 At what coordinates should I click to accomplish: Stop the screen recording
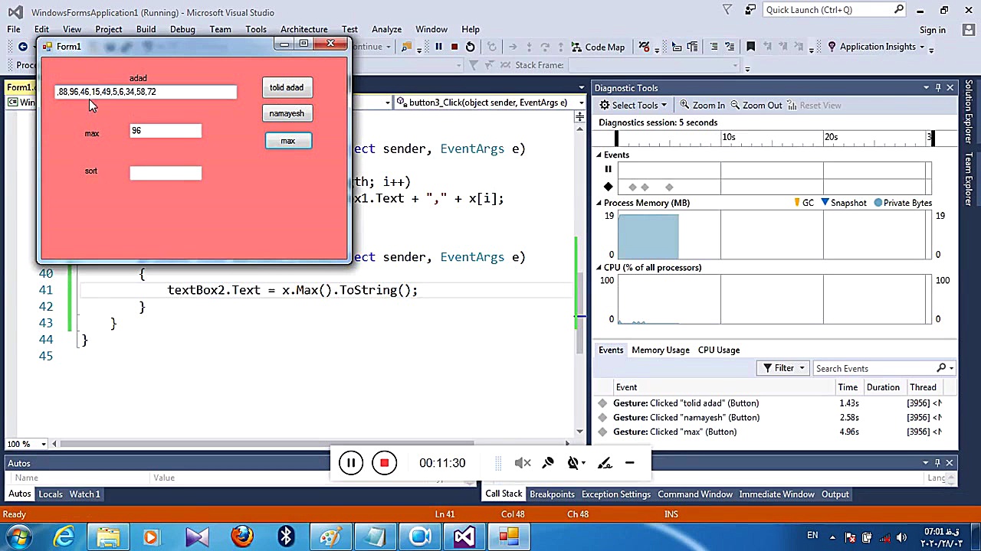click(x=384, y=463)
